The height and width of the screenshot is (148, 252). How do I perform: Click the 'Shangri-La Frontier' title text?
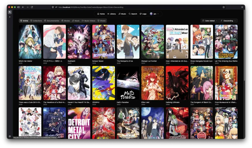(149, 61)
